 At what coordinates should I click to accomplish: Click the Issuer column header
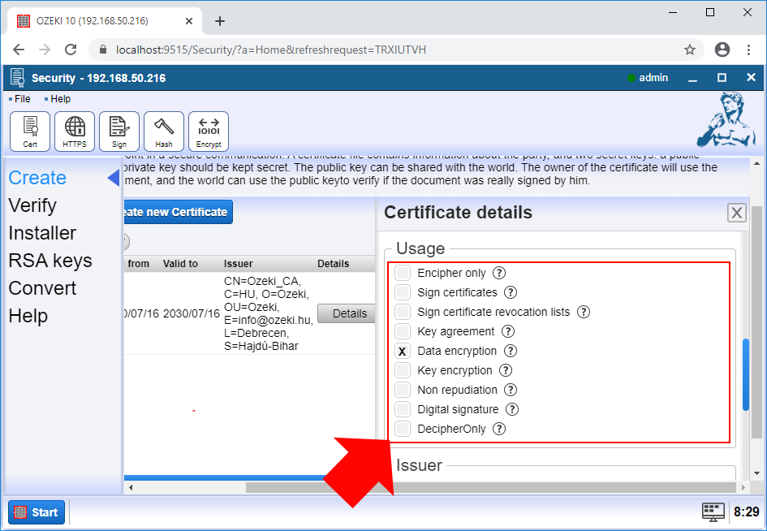[239, 264]
